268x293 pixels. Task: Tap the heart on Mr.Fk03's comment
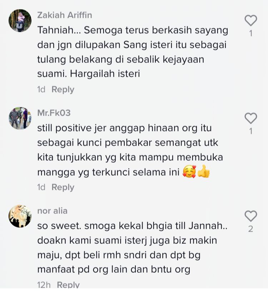click(250, 118)
